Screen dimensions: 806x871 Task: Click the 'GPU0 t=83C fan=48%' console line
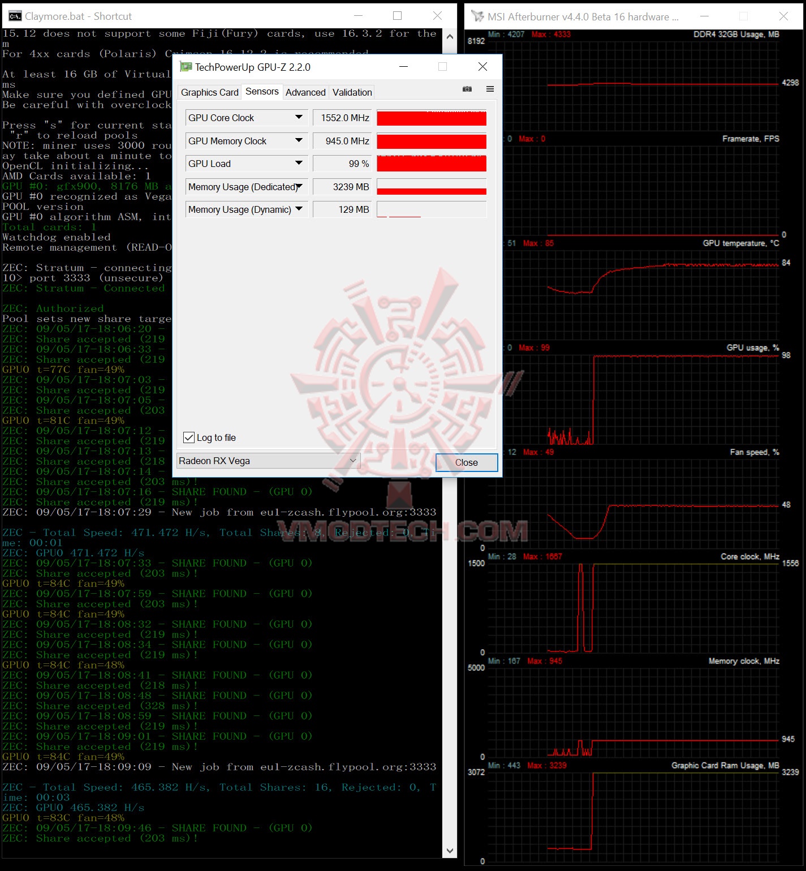tap(63, 818)
